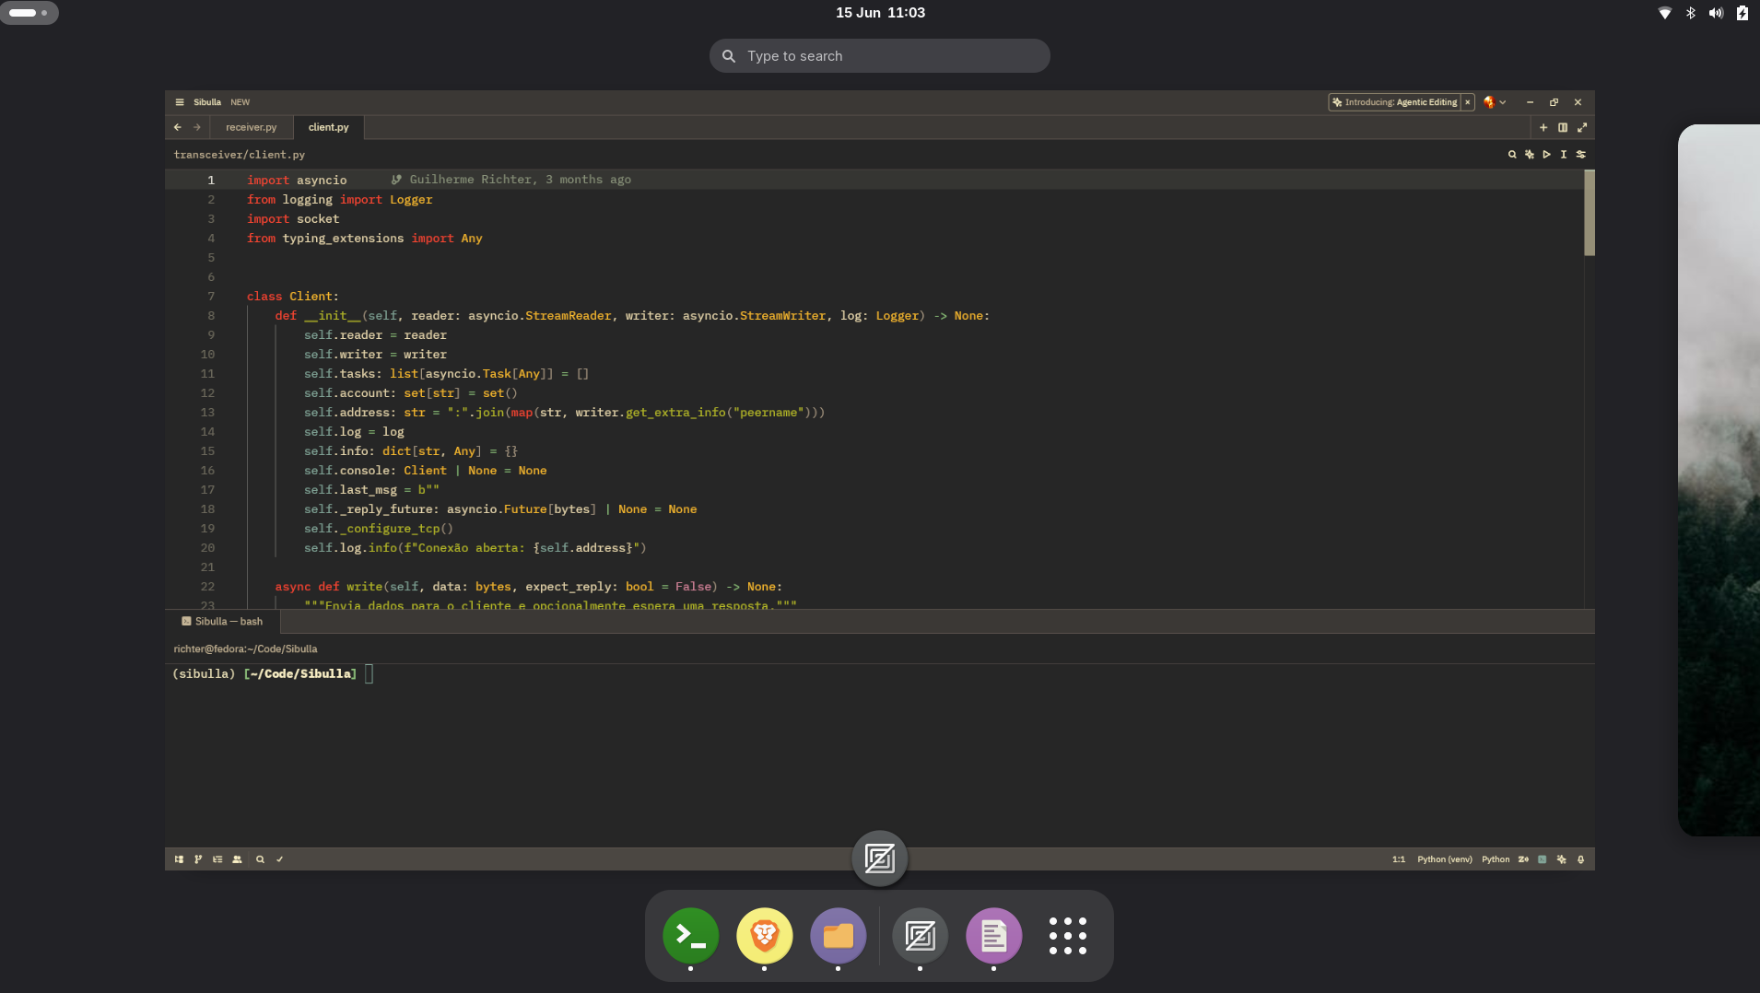Click the workspace indicator pill at top left
This screenshot has height=993, width=1760.
tap(29, 13)
